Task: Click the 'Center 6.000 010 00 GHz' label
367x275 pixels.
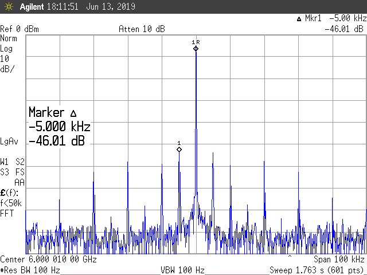Action: coord(48,260)
